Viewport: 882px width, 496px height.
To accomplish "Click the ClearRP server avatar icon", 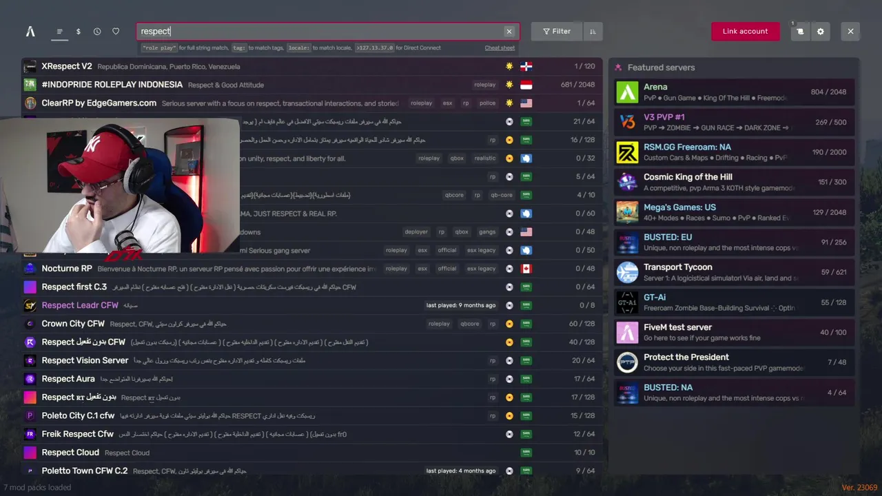I will click(x=30, y=103).
